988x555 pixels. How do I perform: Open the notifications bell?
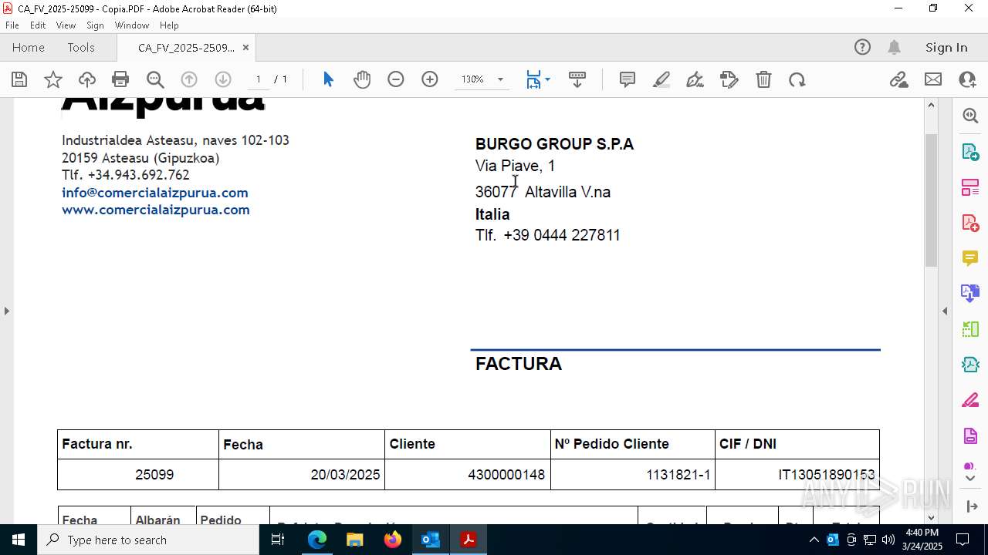(x=894, y=47)
